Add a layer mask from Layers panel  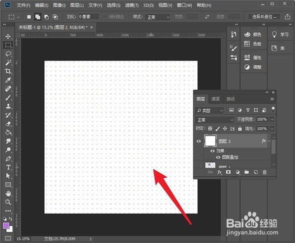click(228, 172)
